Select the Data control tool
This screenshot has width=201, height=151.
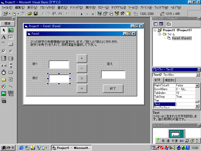point(11,94)
